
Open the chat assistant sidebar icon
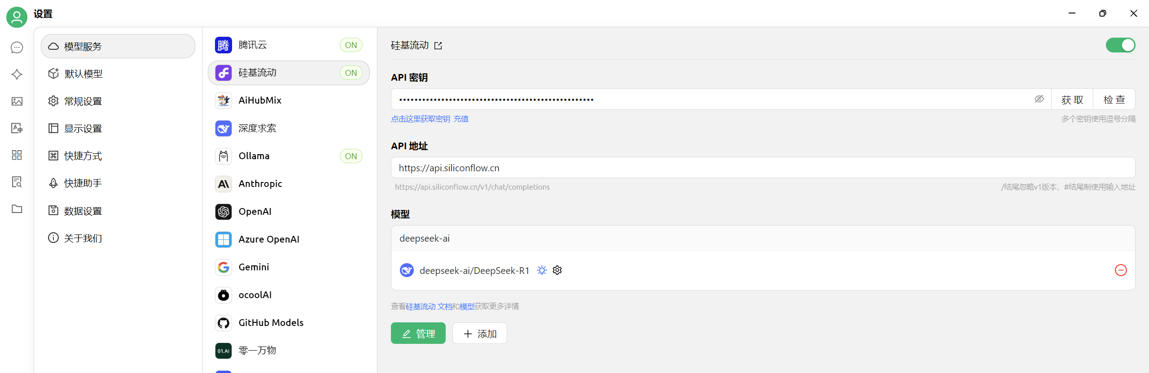point(17,48)
